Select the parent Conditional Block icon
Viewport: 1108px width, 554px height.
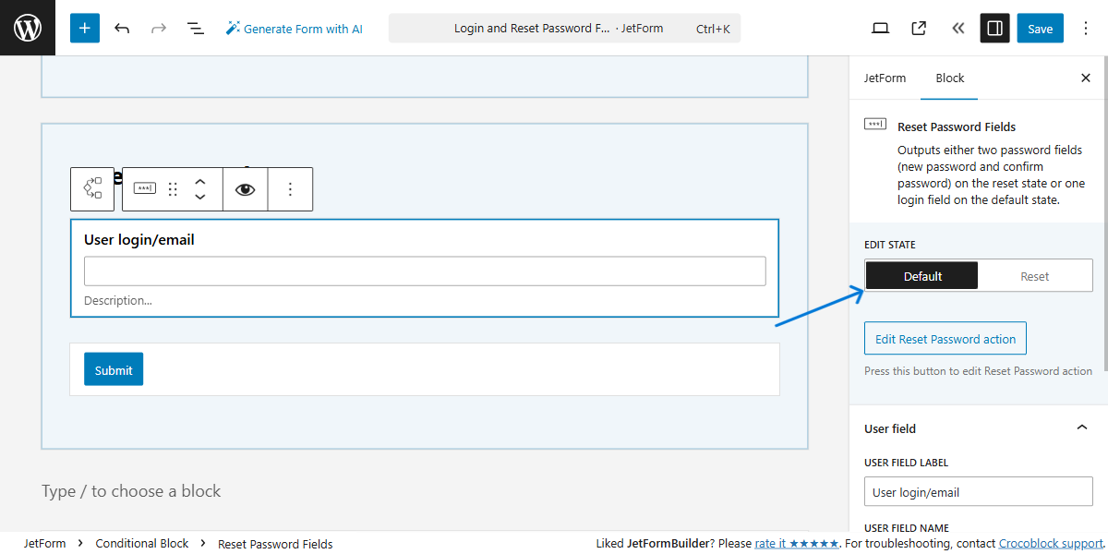pos(92,187)
